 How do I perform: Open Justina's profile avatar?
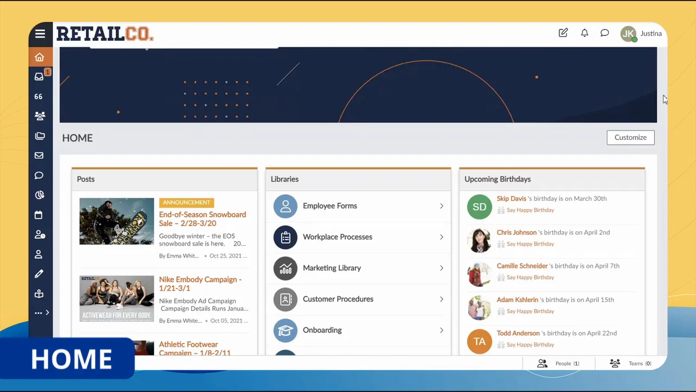[629, 34]
